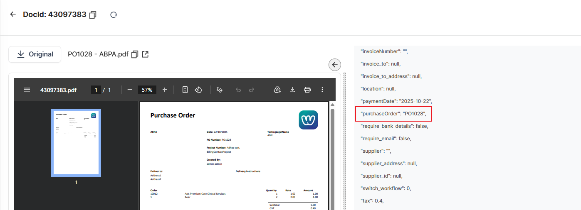Save the PDF to Google Drive
Screen dimensions: 581x210
(x=277, y=90)
